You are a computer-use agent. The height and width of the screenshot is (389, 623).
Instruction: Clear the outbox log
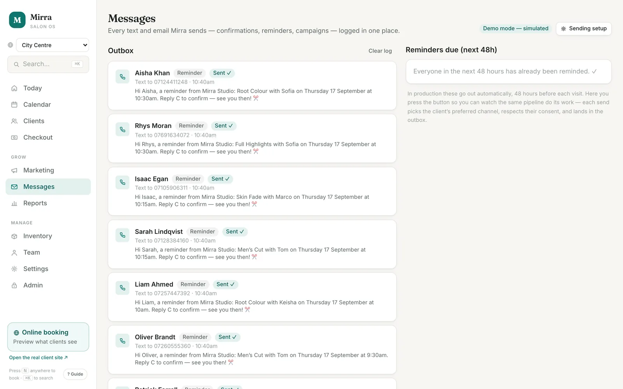pyautogui.click(x=380, y=51)
